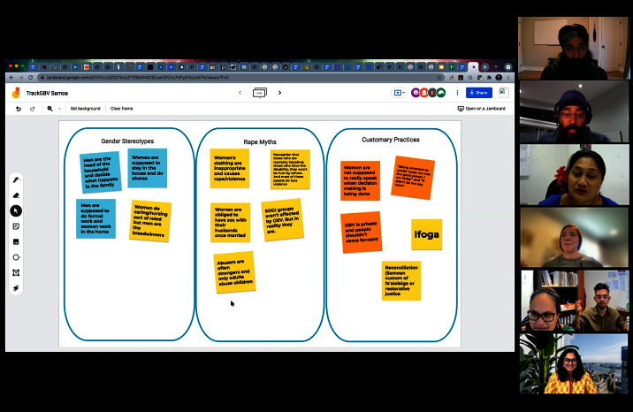Image resolution: width=633 pixels, height=412 pixels.
Task: Open the Meet present dropdown
Action: coord(399,93)
